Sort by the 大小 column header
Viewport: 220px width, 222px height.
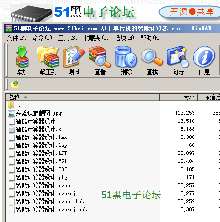coord(178,97)
